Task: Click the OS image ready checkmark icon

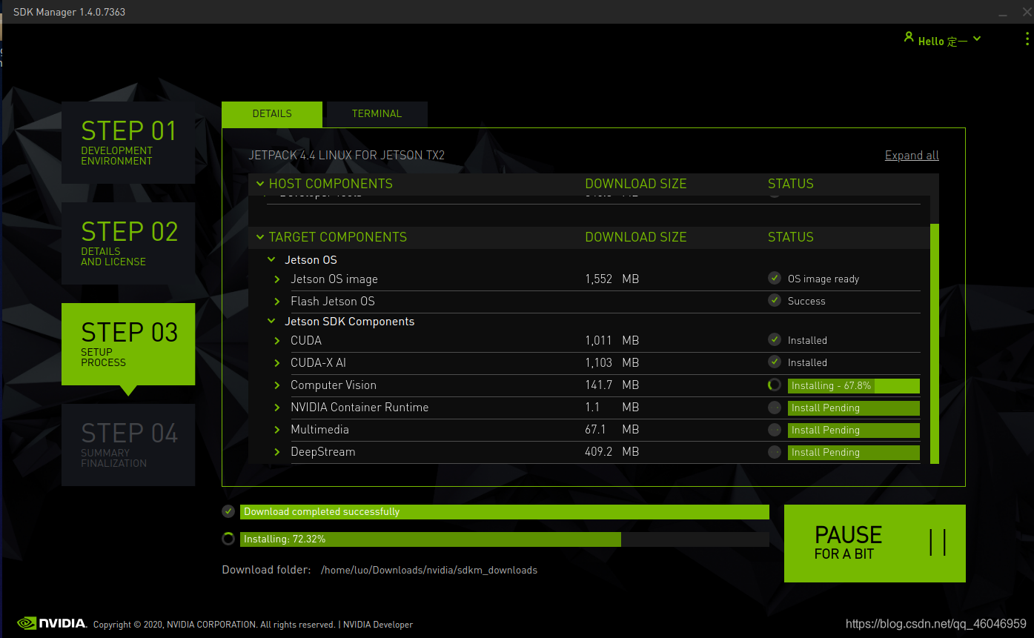Action: (x=775, y=279)
